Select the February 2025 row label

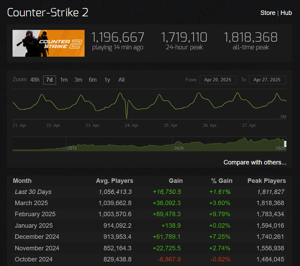(35, 214)
